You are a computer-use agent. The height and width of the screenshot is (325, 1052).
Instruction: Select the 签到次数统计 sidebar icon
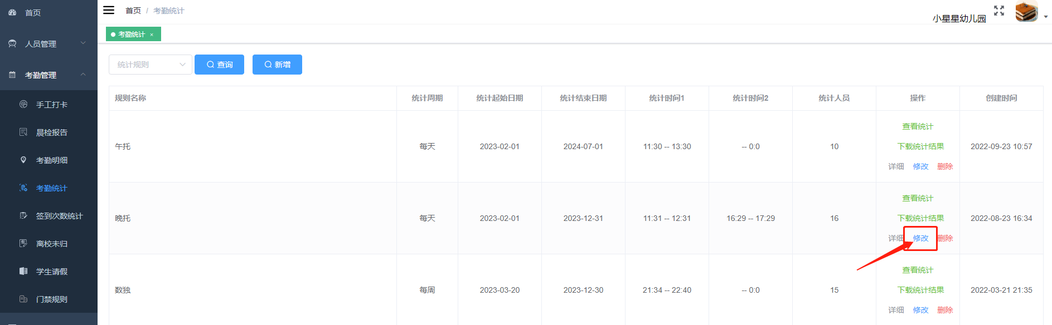click(23, 215)
